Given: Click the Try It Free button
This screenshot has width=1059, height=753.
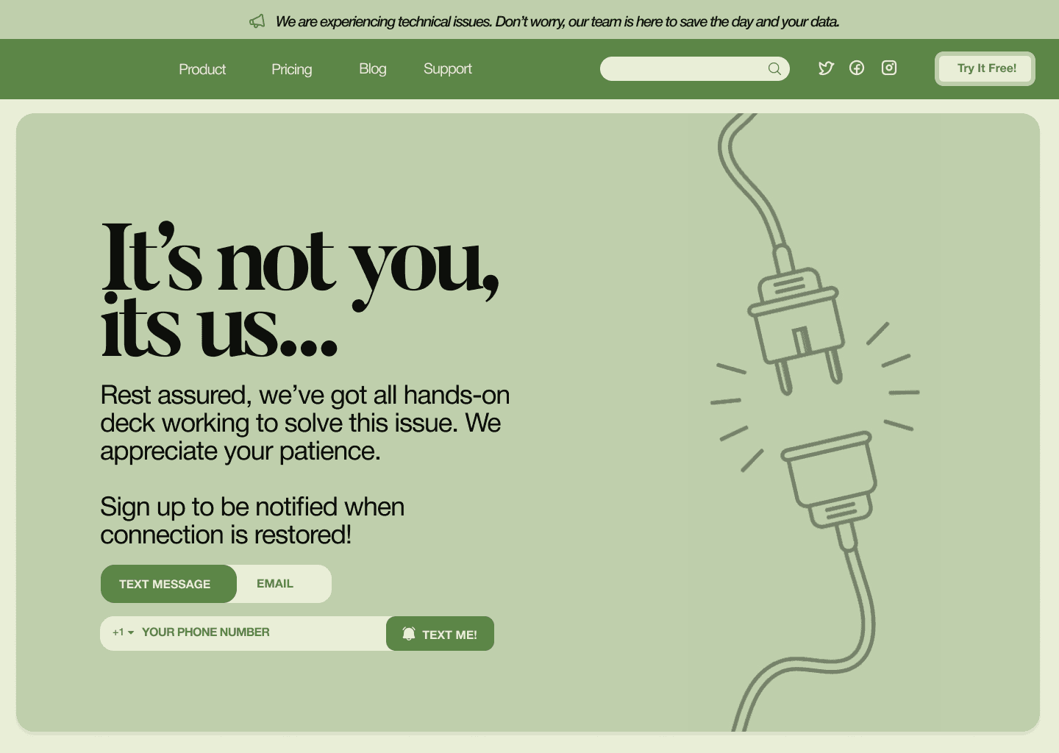Looking at the screenshot, I should pyautogui.click(x=985, y=68).
